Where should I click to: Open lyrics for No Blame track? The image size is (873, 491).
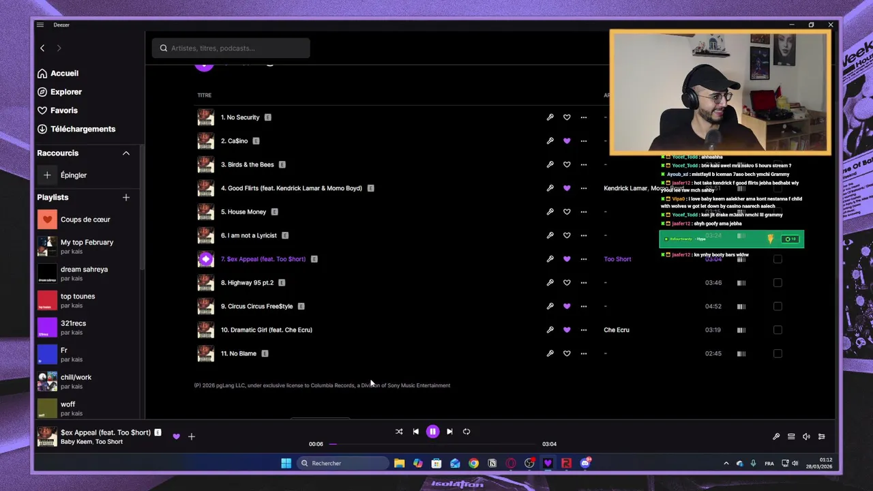tap(550, 353)
